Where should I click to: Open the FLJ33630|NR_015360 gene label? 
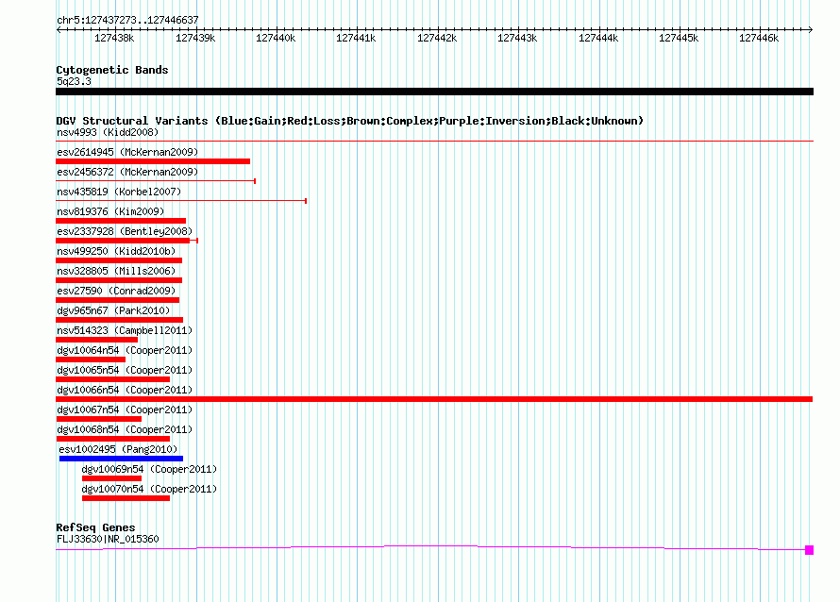tap(108, 539)
